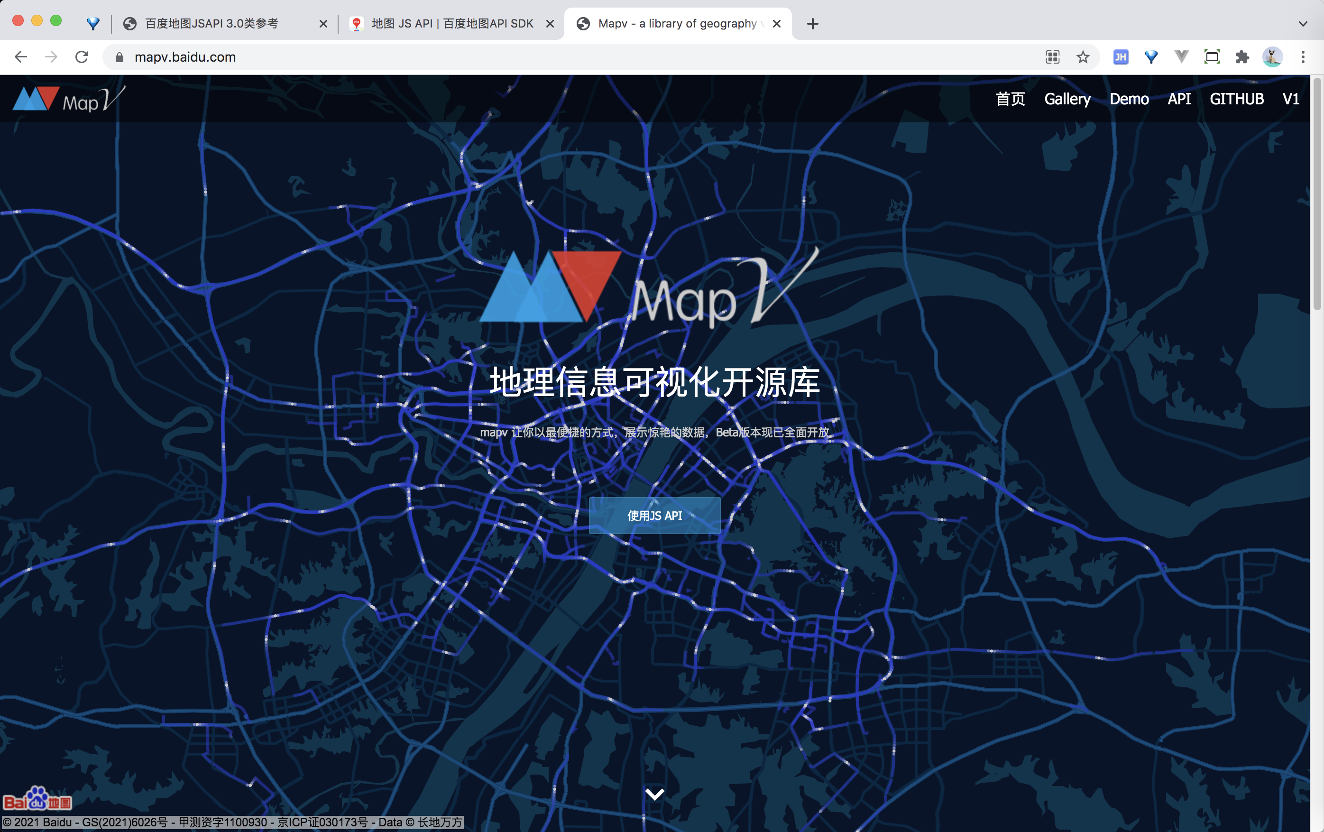Open the tab search chevron at tab strip right
Screen dimensions: 1324x832
[1303, 24]
